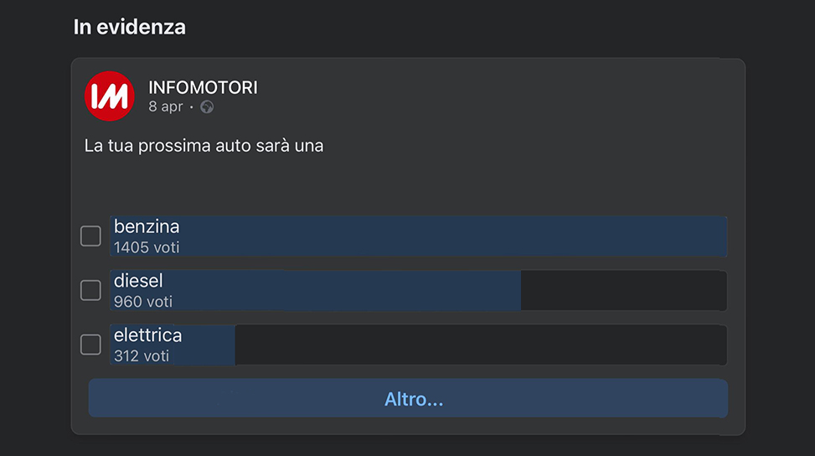Select the benzina result bar
The height and width of the screenshot is (456, 815).
tap(419, 236)
